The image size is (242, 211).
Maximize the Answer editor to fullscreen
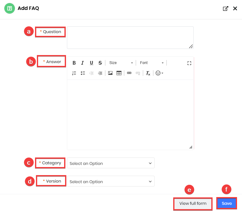tap(189, 63)
